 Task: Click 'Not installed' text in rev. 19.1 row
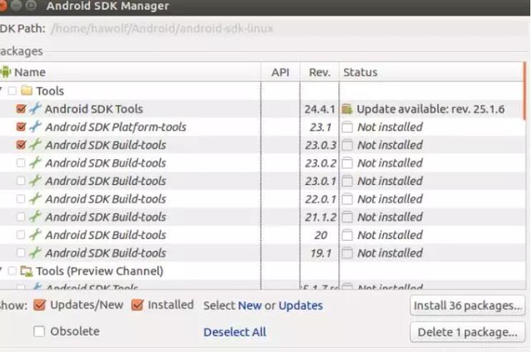pyautogui.click(x=390, y=253)
